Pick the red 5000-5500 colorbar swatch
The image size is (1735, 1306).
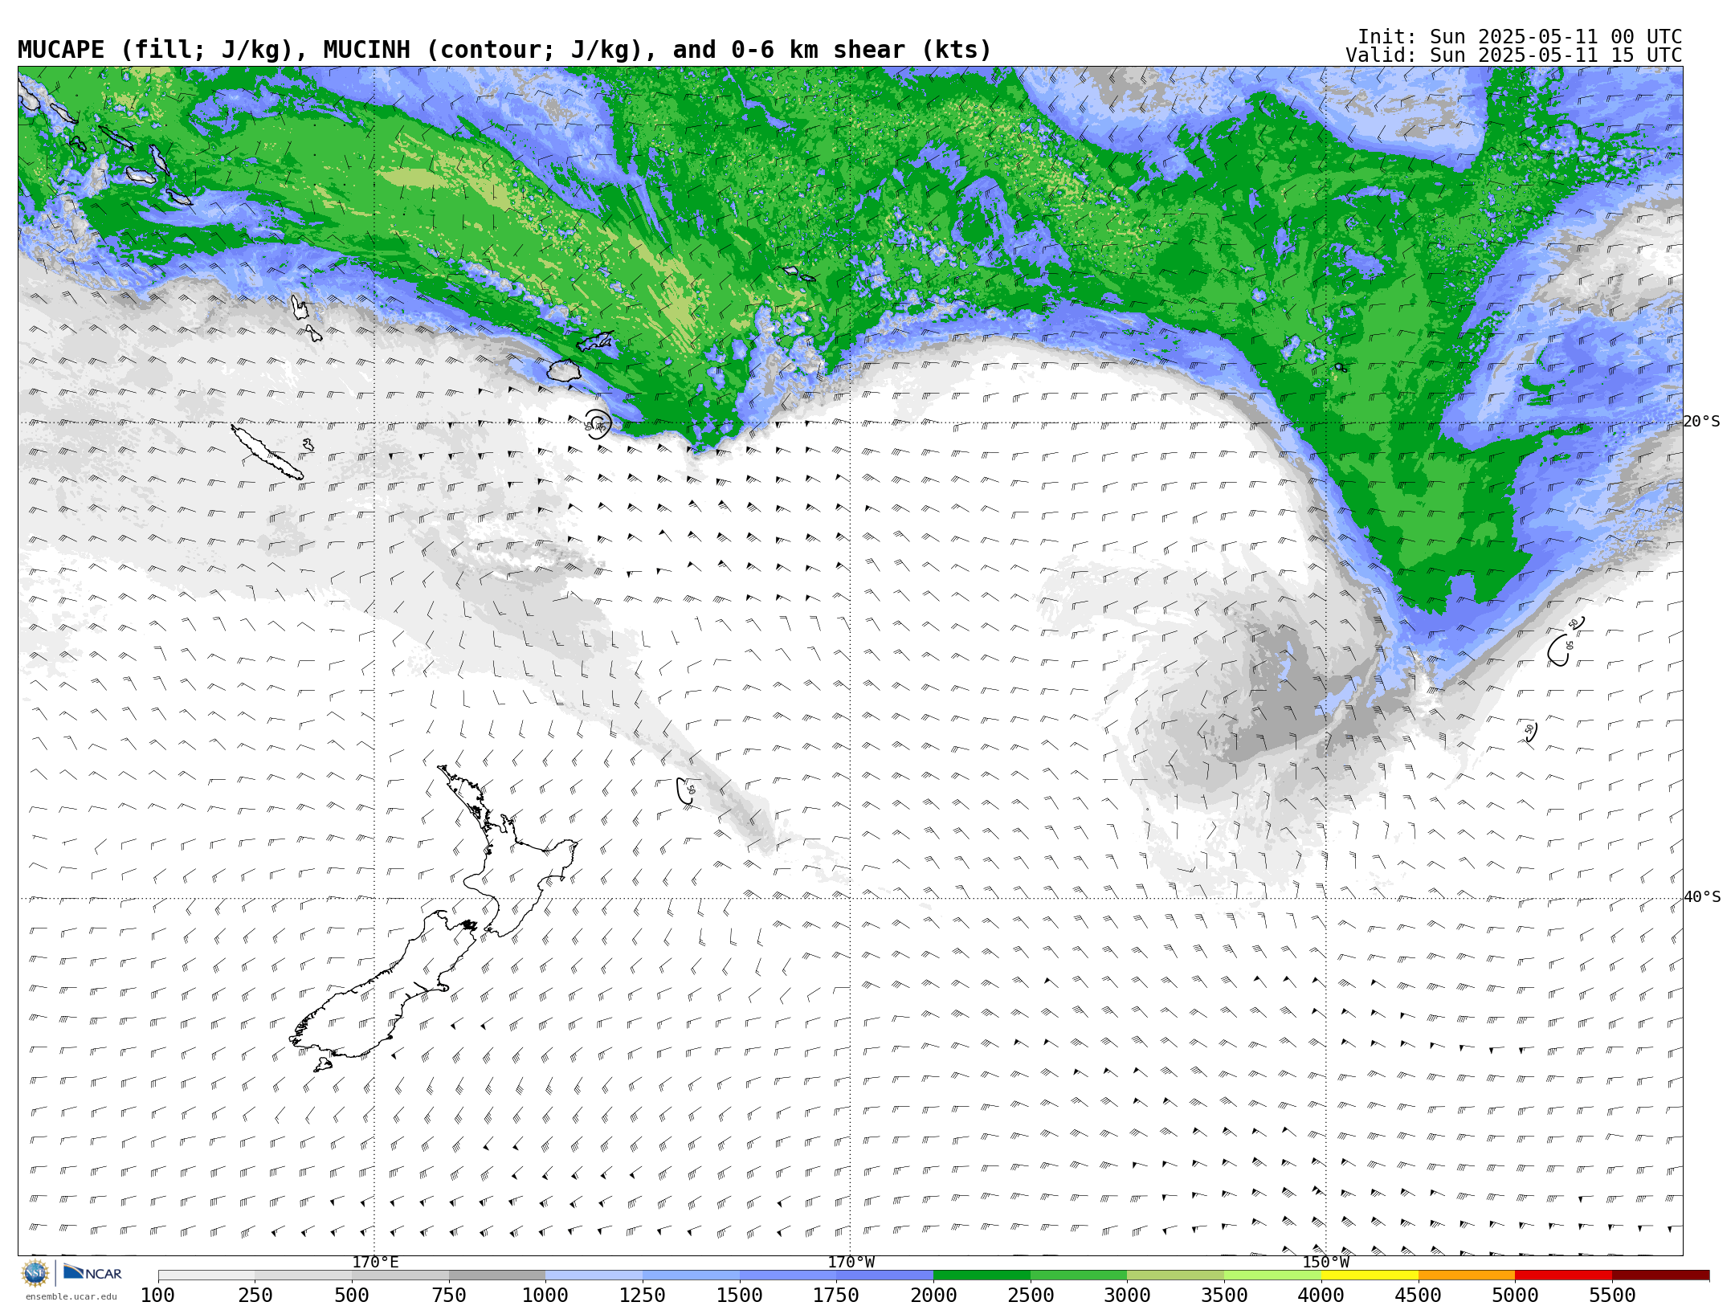click(1563, 1275)
